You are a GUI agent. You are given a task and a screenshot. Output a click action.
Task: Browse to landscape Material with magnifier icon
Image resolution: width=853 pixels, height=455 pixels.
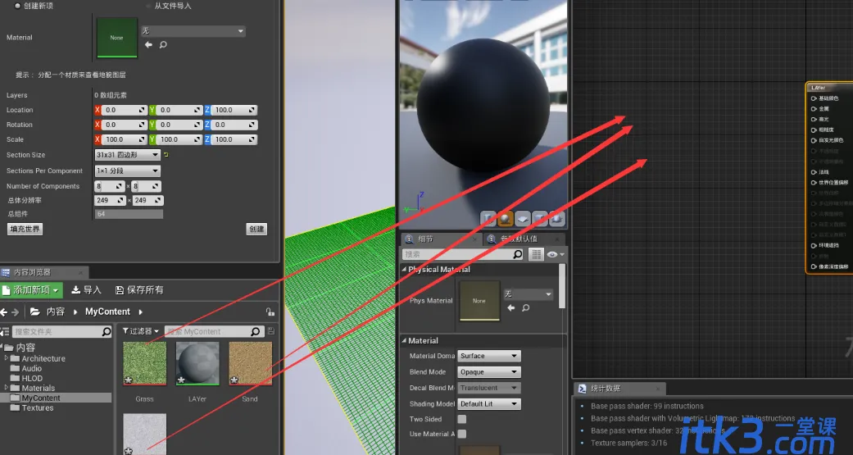163,44
